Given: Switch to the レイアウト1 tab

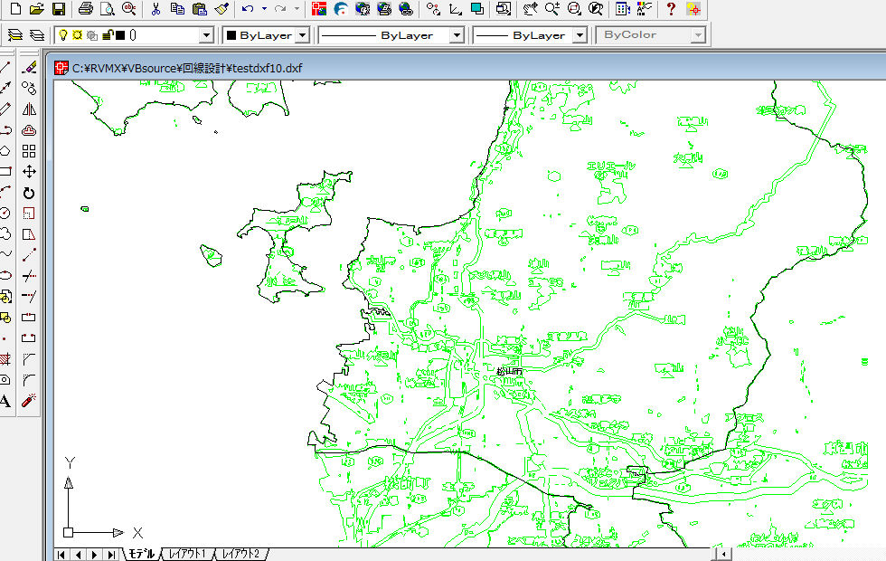Looking at the screenshot, I should click(x=187, y=554).
